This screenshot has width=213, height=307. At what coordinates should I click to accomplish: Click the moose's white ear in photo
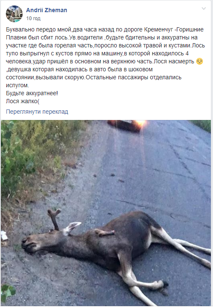71,228
